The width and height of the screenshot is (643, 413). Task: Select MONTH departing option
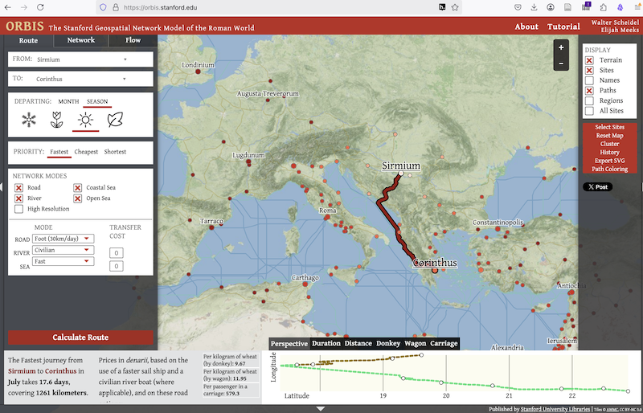(x=68, y=101)
